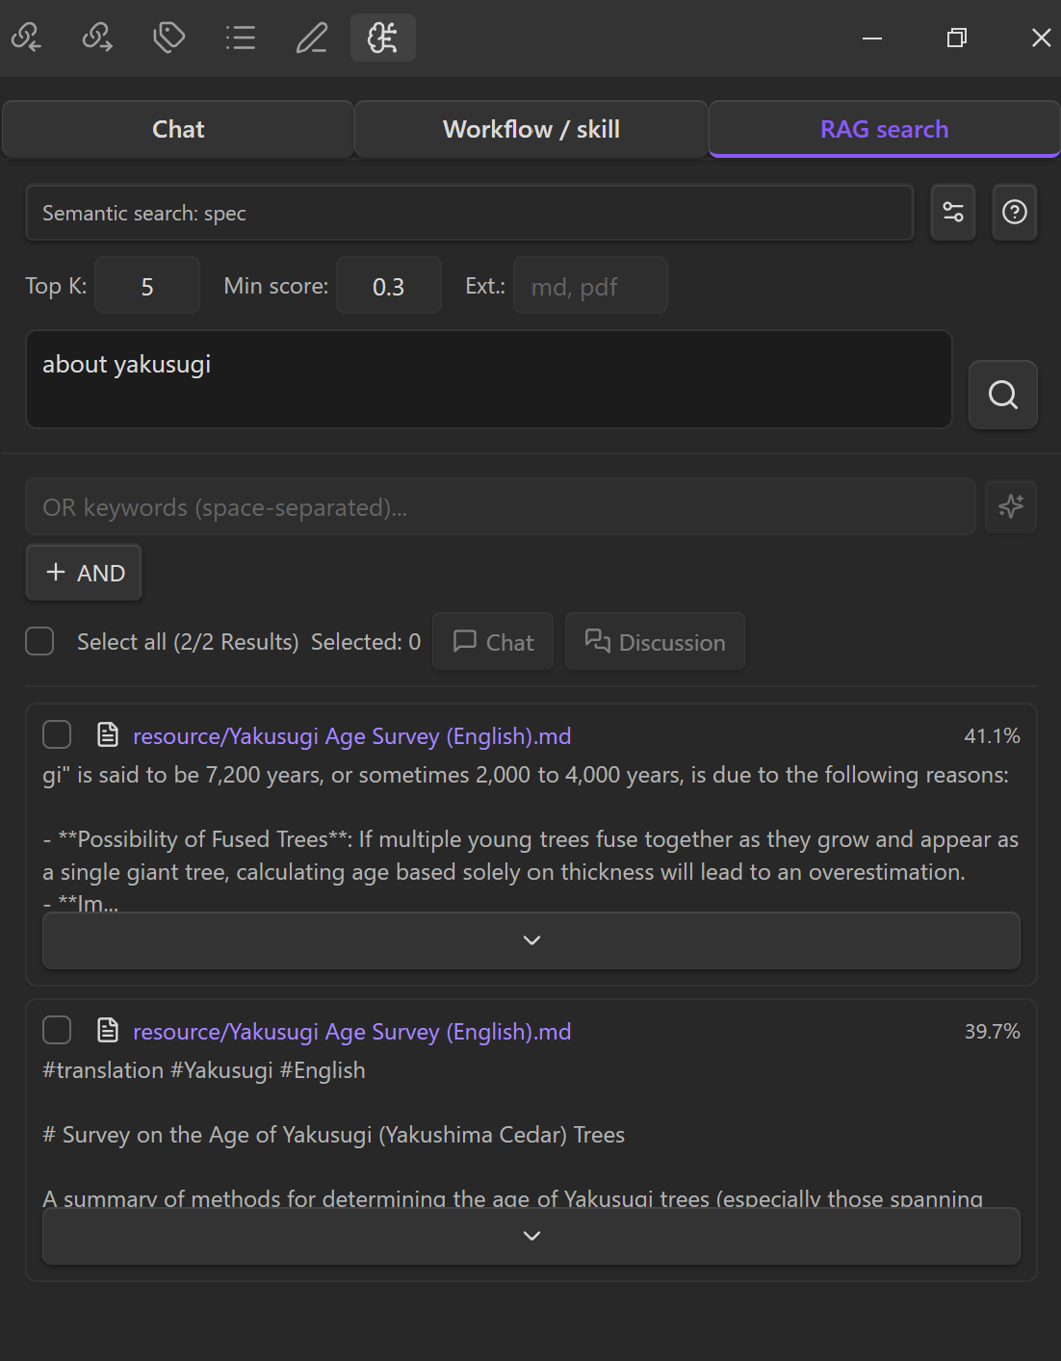Select the RAG search tab

click(885, 129)
